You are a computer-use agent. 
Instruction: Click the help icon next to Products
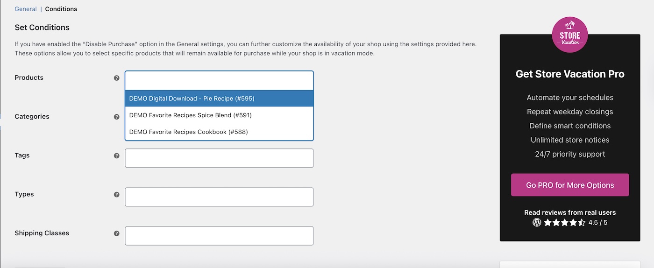pyautogui.click(x=117, y=78)
